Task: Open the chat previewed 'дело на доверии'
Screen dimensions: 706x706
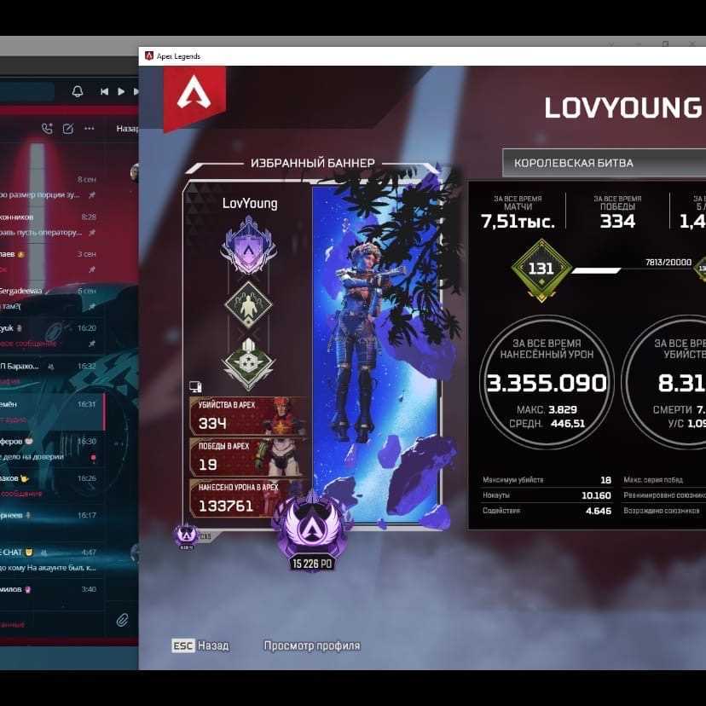Action: [x=52, y=448]
